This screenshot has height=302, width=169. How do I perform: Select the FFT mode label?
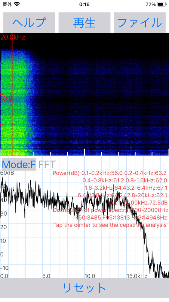47,164
